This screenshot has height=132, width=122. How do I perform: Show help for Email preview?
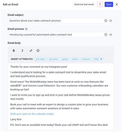[x=26, y=29]
